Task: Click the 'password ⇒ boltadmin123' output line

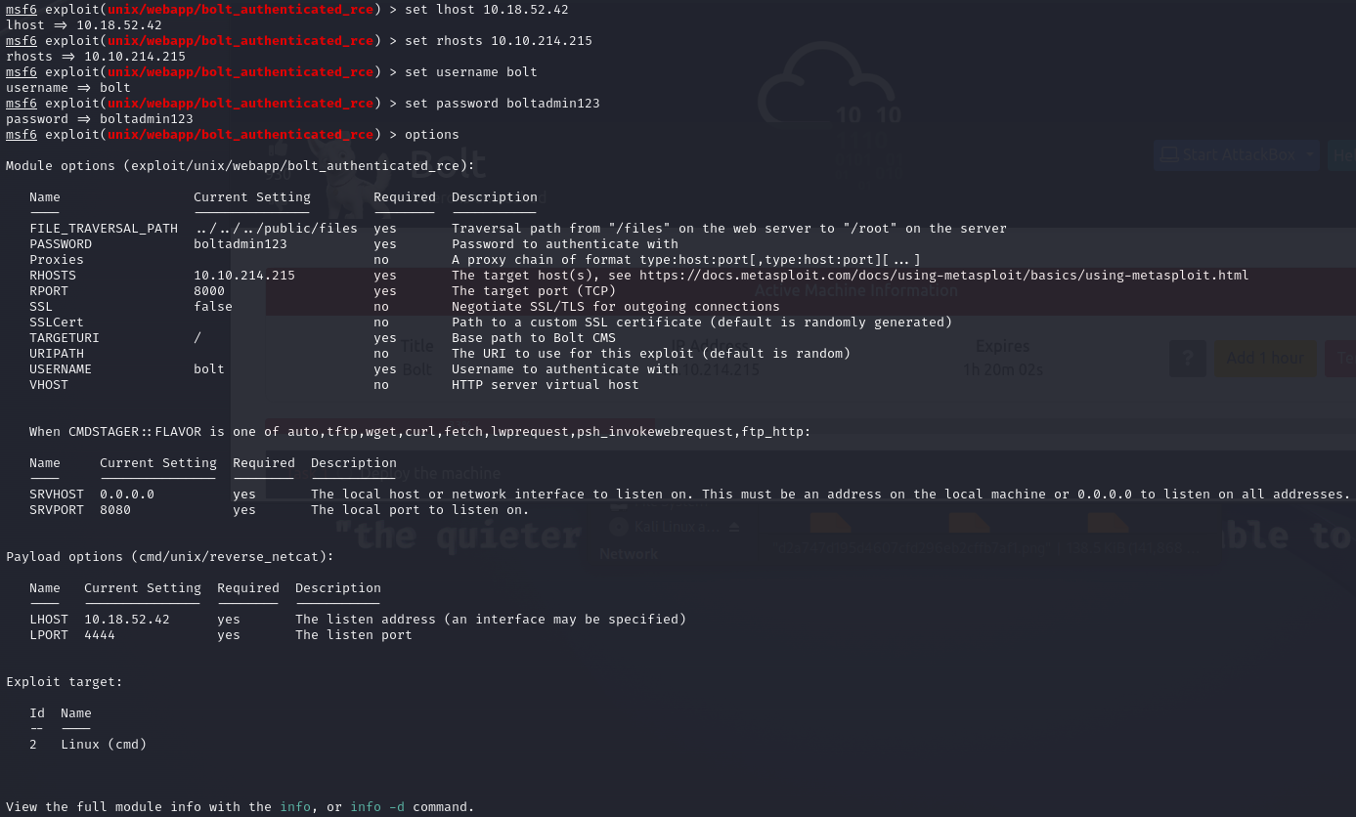Action: (100, 119)
